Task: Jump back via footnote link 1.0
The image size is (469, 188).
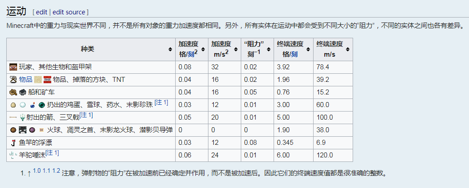Action: click(37, 171)
